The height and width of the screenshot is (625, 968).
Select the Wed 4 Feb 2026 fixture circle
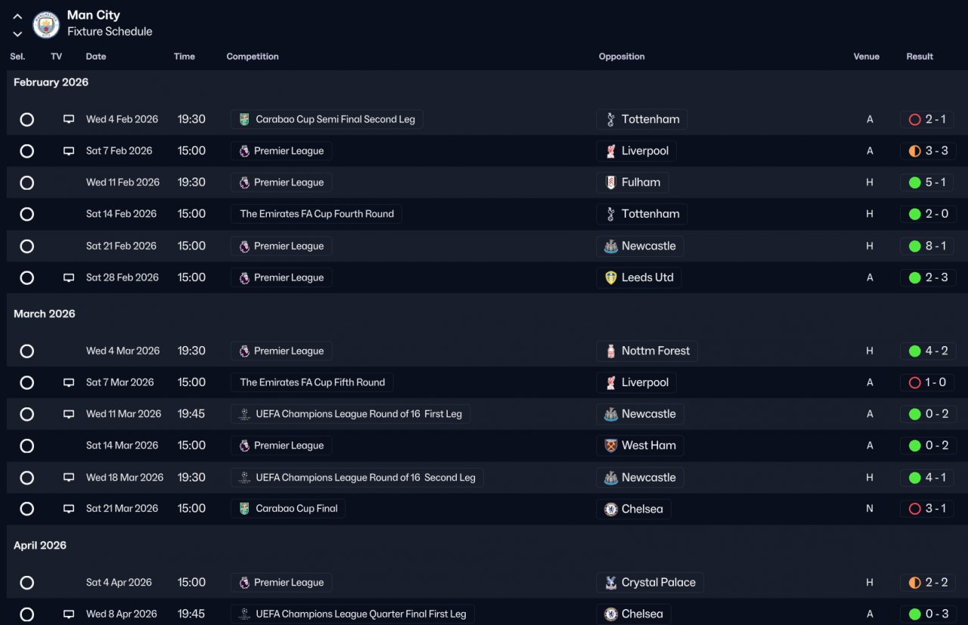[27, 119]
